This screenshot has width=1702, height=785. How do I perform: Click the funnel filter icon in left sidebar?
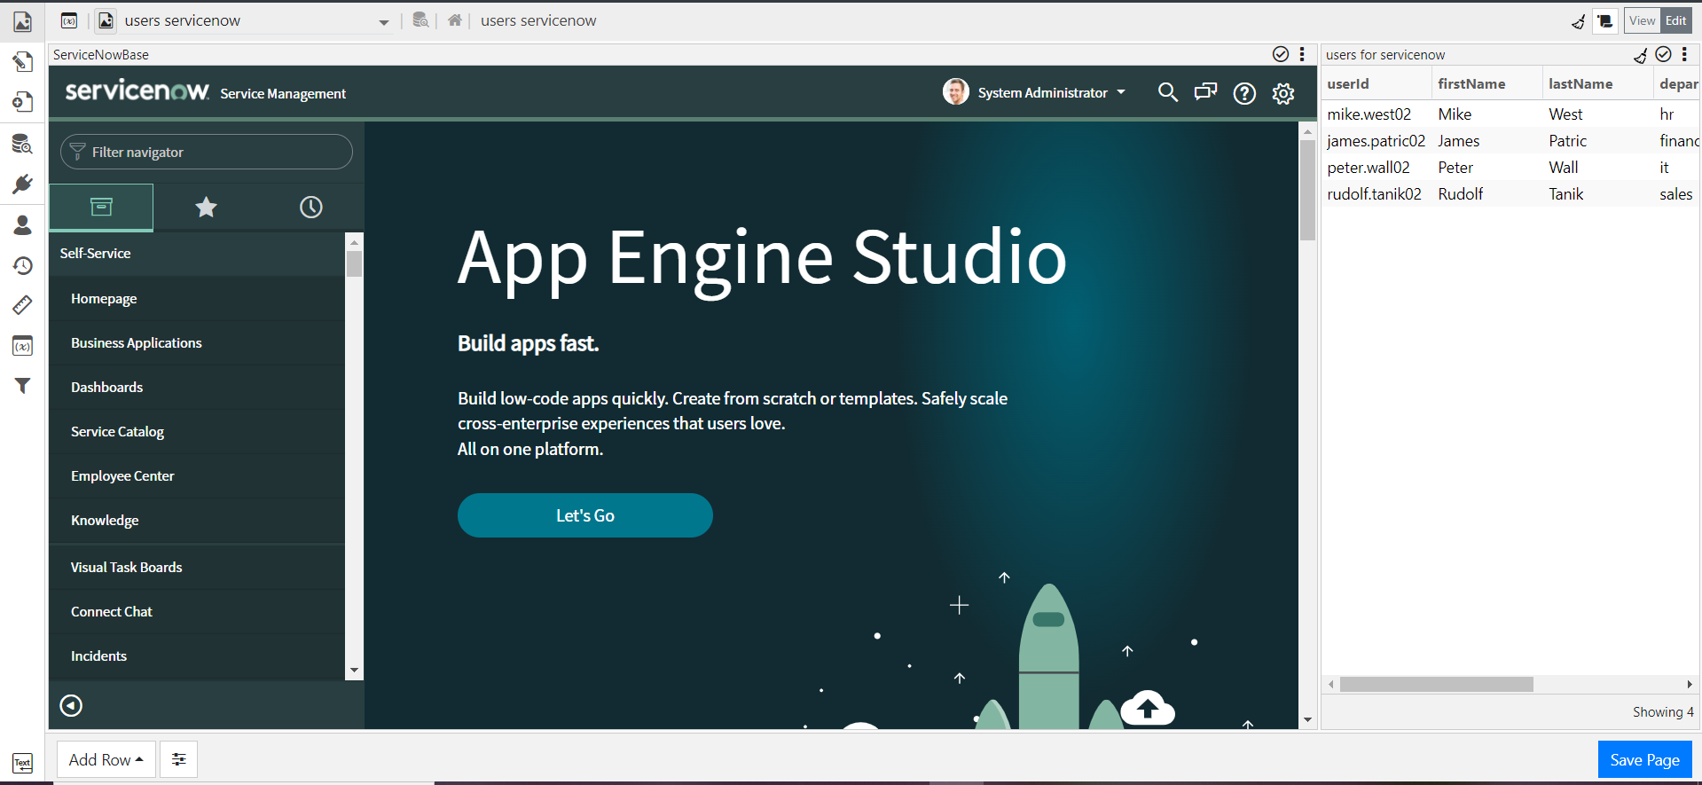click(22, 386)
